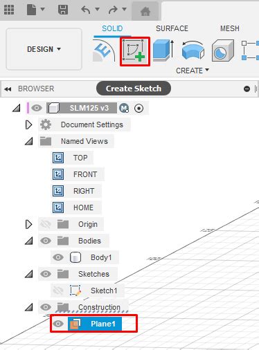Activate SLM125 v3 radio button

tap(139, 108)
